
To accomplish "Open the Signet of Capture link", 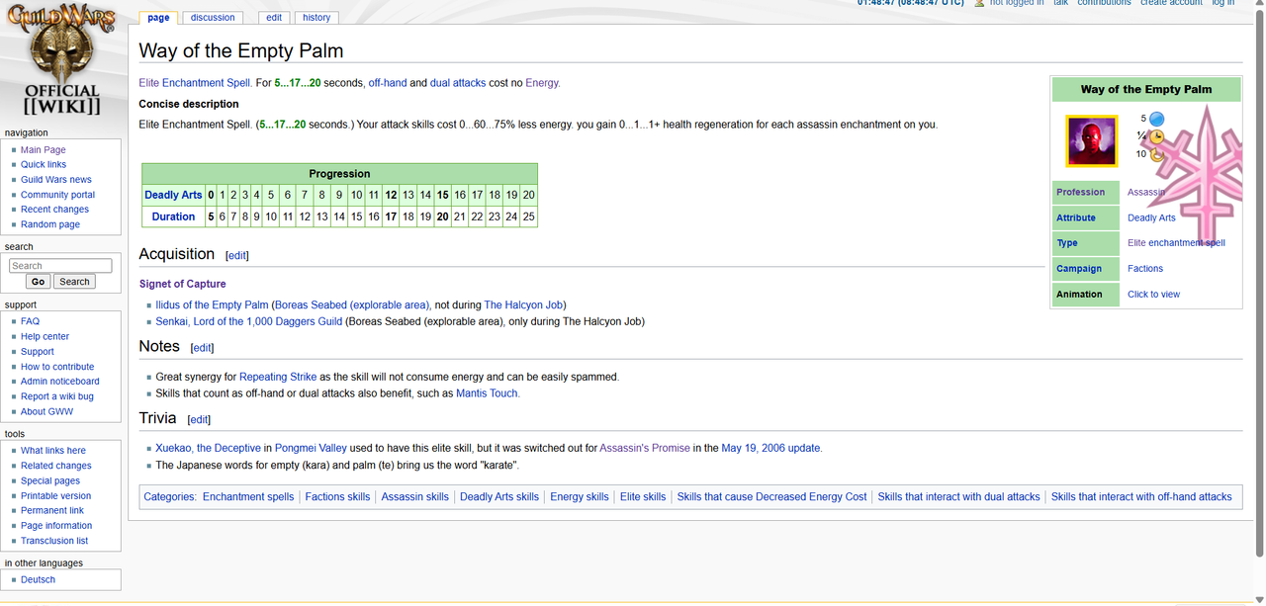I will pos(183,284).
